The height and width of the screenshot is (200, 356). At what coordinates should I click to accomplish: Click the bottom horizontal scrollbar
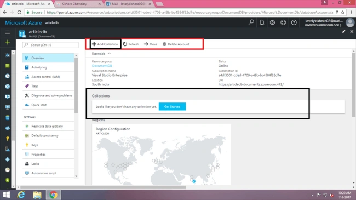click(103, 187)
